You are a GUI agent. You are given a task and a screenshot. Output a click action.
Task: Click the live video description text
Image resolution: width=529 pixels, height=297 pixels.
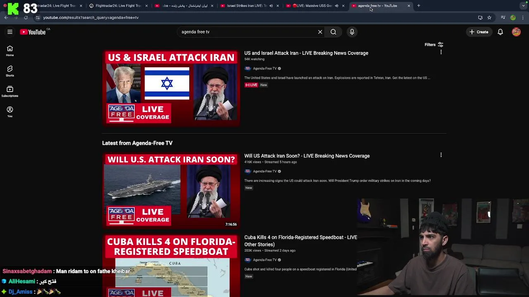(337, 78)
